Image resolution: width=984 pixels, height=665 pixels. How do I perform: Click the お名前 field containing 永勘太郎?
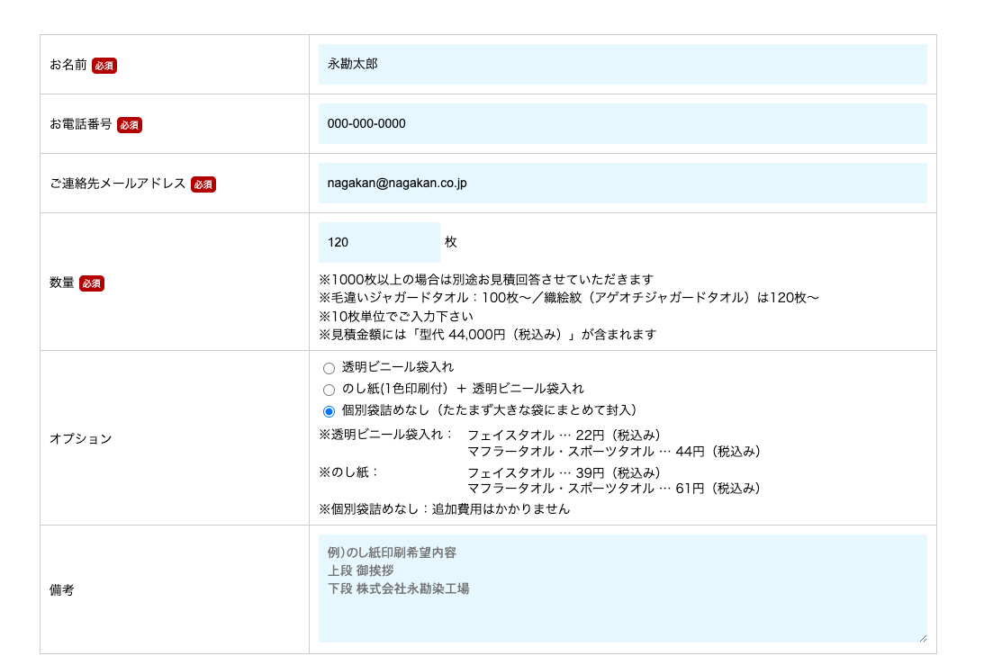[x=621, y=65]
